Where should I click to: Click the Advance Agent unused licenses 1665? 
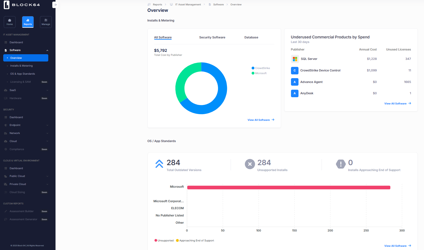pos(407,82)
